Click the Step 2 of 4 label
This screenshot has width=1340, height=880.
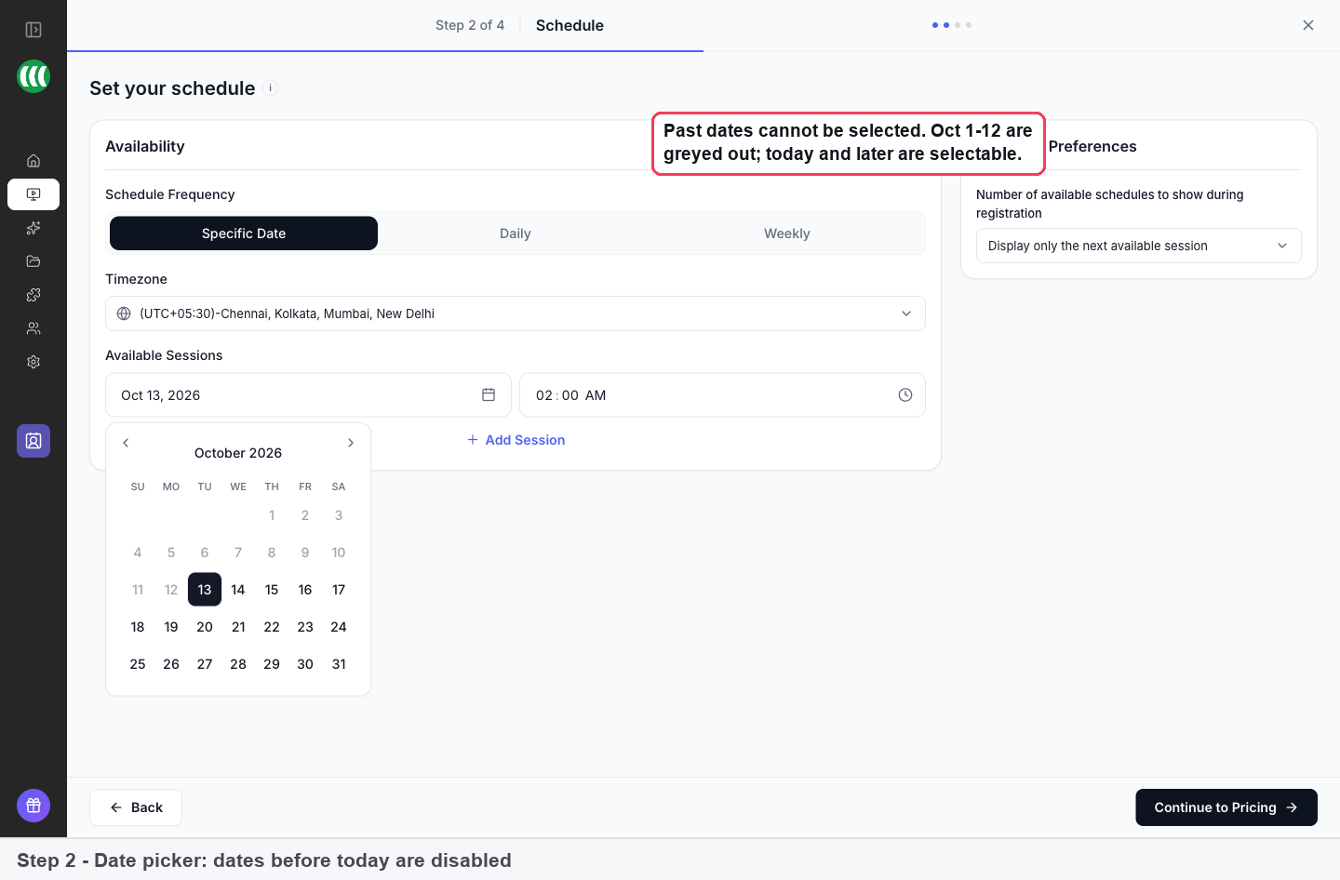tap(470, 25)
